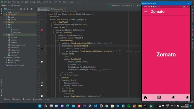The width and height of the screenshot is (194, 109).
Task: Open Visual Studio Code from taskbar
Action: pos(95,106)
